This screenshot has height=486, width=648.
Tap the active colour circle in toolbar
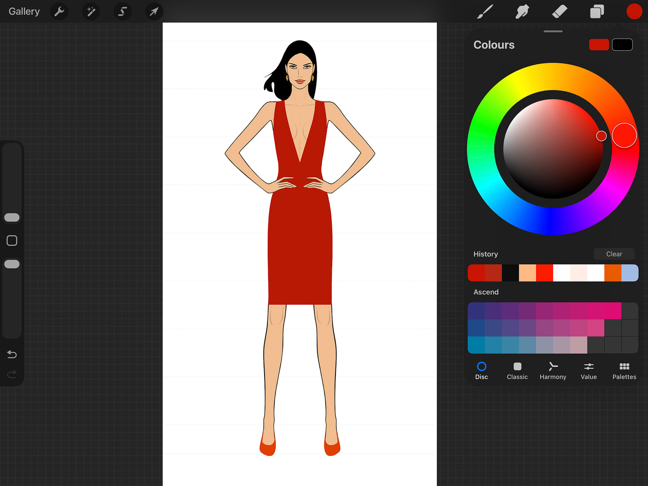click(634, 11)
